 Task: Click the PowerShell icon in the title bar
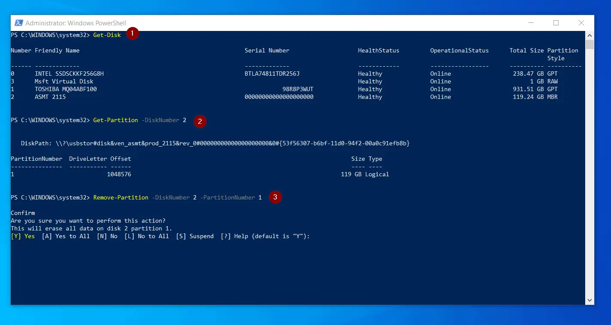19,23
